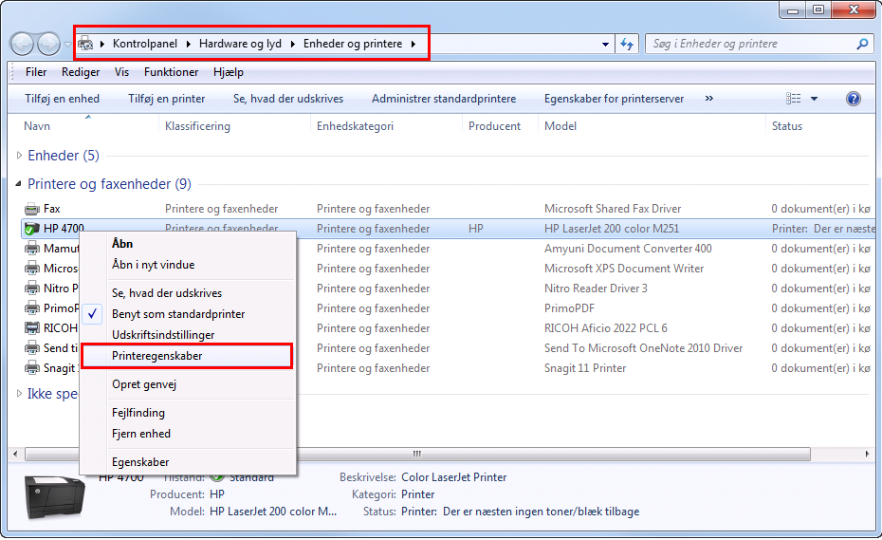Open the view options dropdown arrow
The image size is (882, 540).
[814, 99]
